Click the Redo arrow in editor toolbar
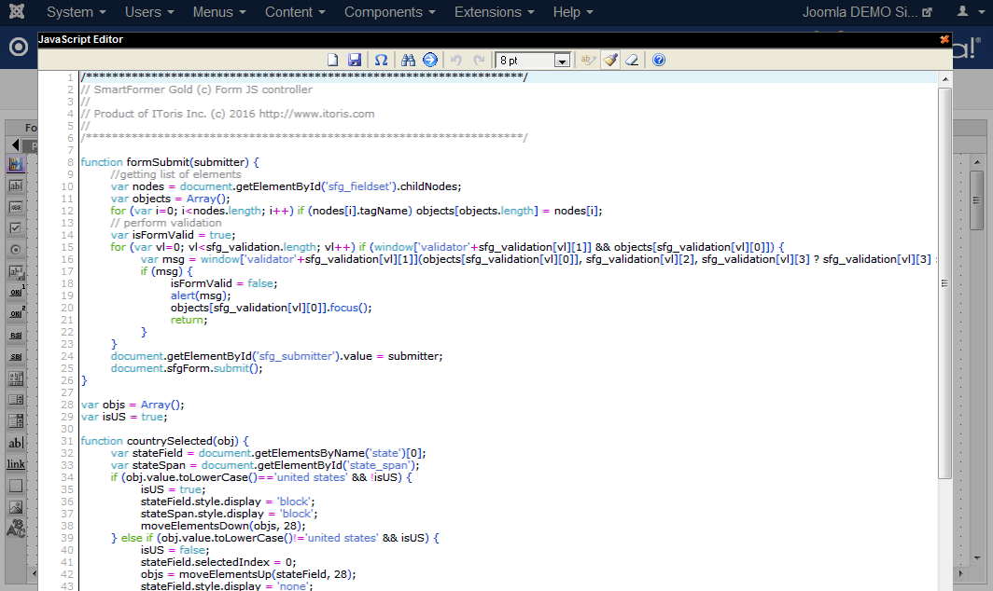993x591 pixels. tap(479, 60)
